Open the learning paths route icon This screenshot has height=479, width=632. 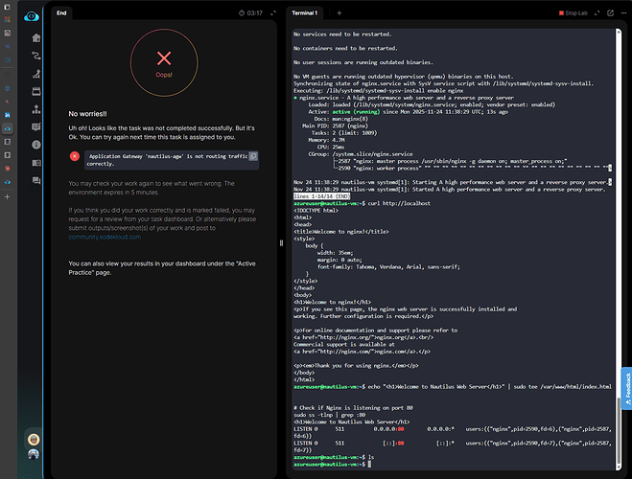pos(35,57)
